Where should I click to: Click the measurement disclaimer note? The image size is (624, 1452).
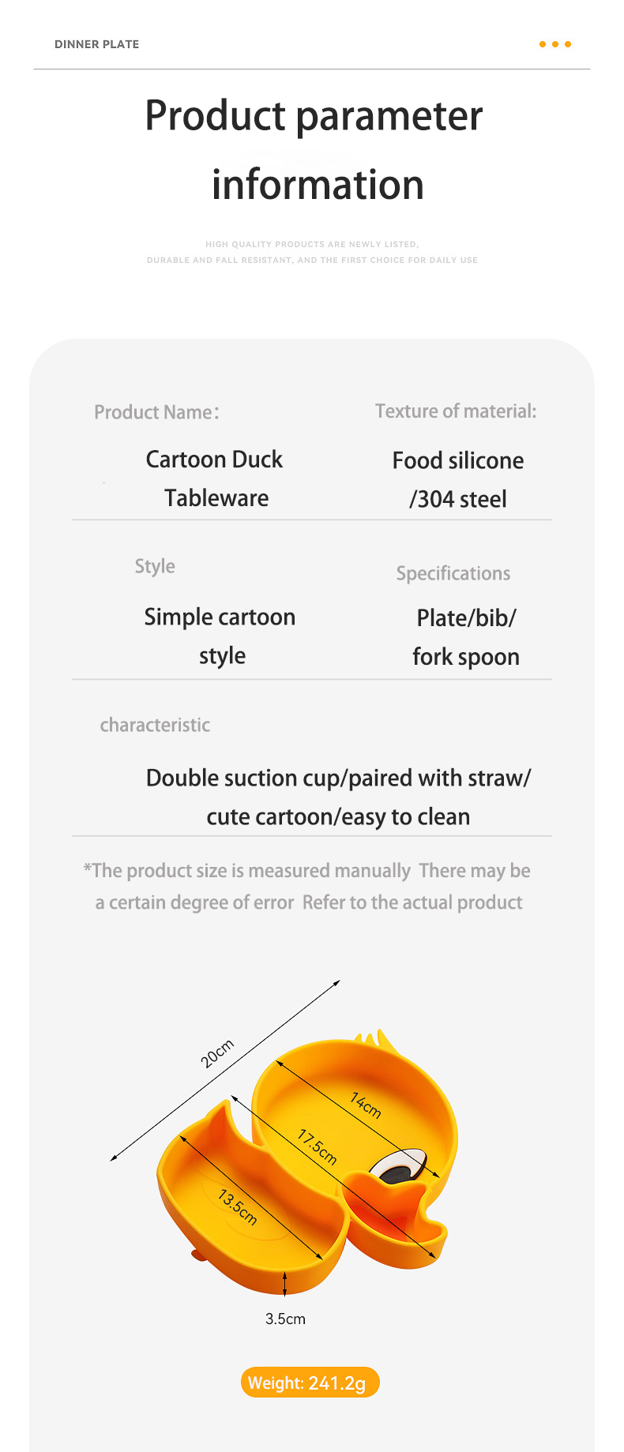pyautogui.click(x=308, y=887)
